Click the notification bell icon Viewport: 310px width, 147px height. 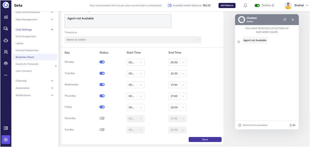(245, 5)
